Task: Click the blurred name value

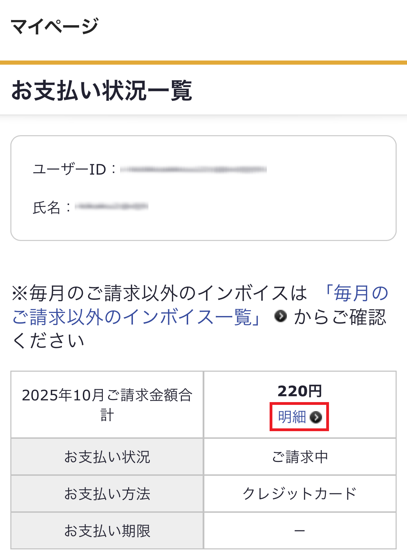Action: pos(112,207)
